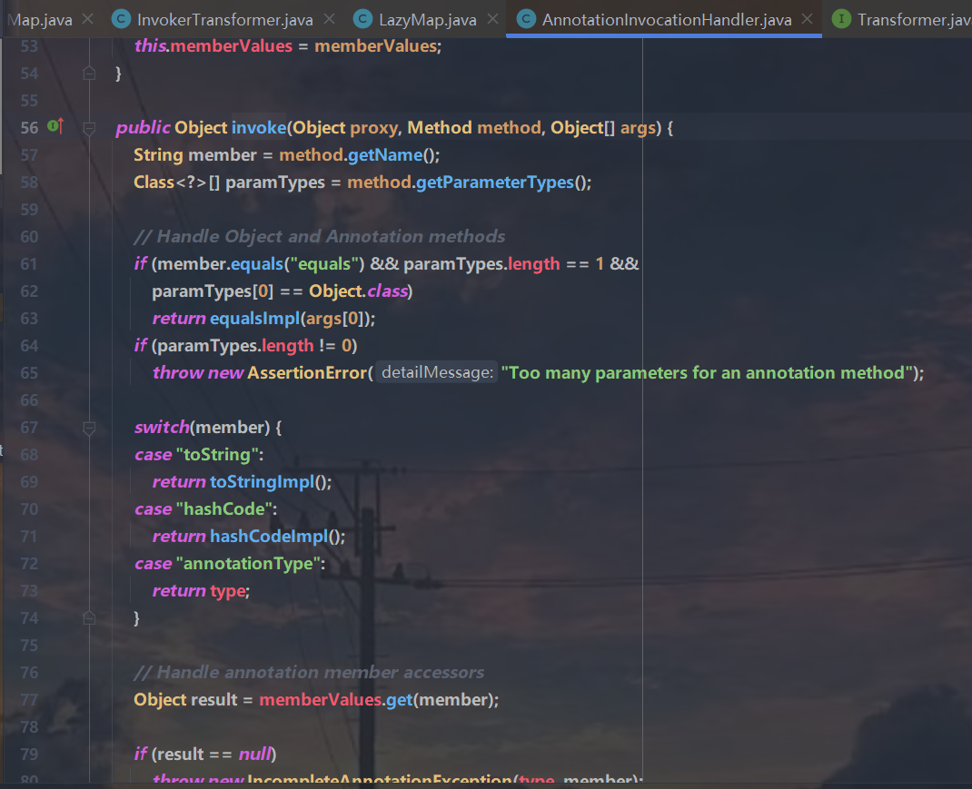
Task: Click fold end marker at line 54
Action: 89,73
